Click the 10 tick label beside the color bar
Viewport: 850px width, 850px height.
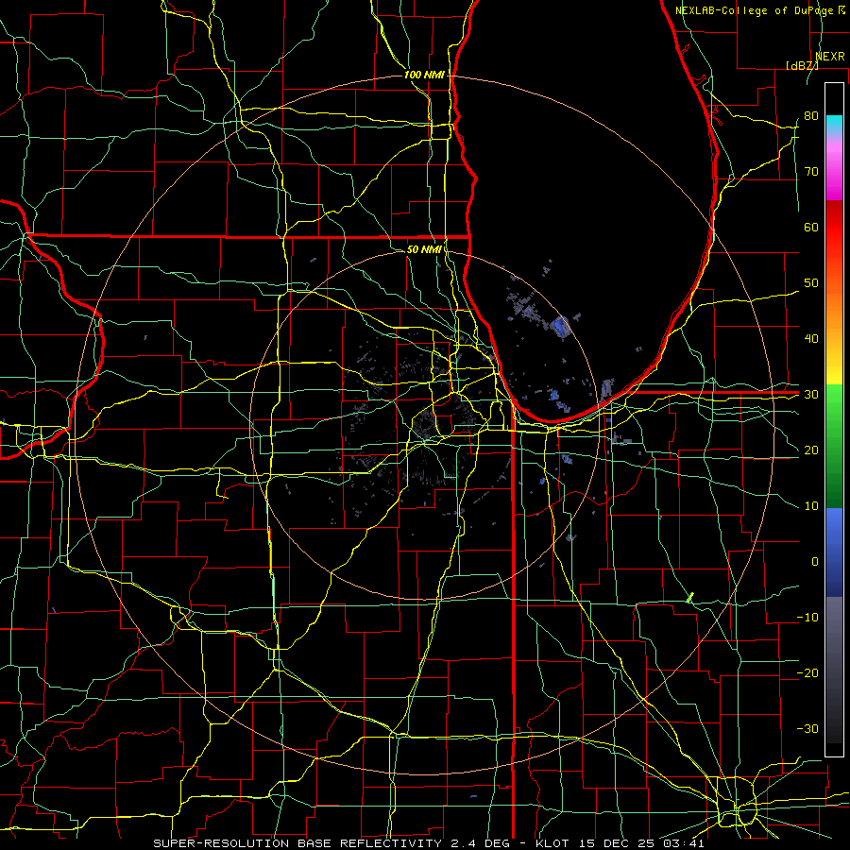tap(811, 506)
